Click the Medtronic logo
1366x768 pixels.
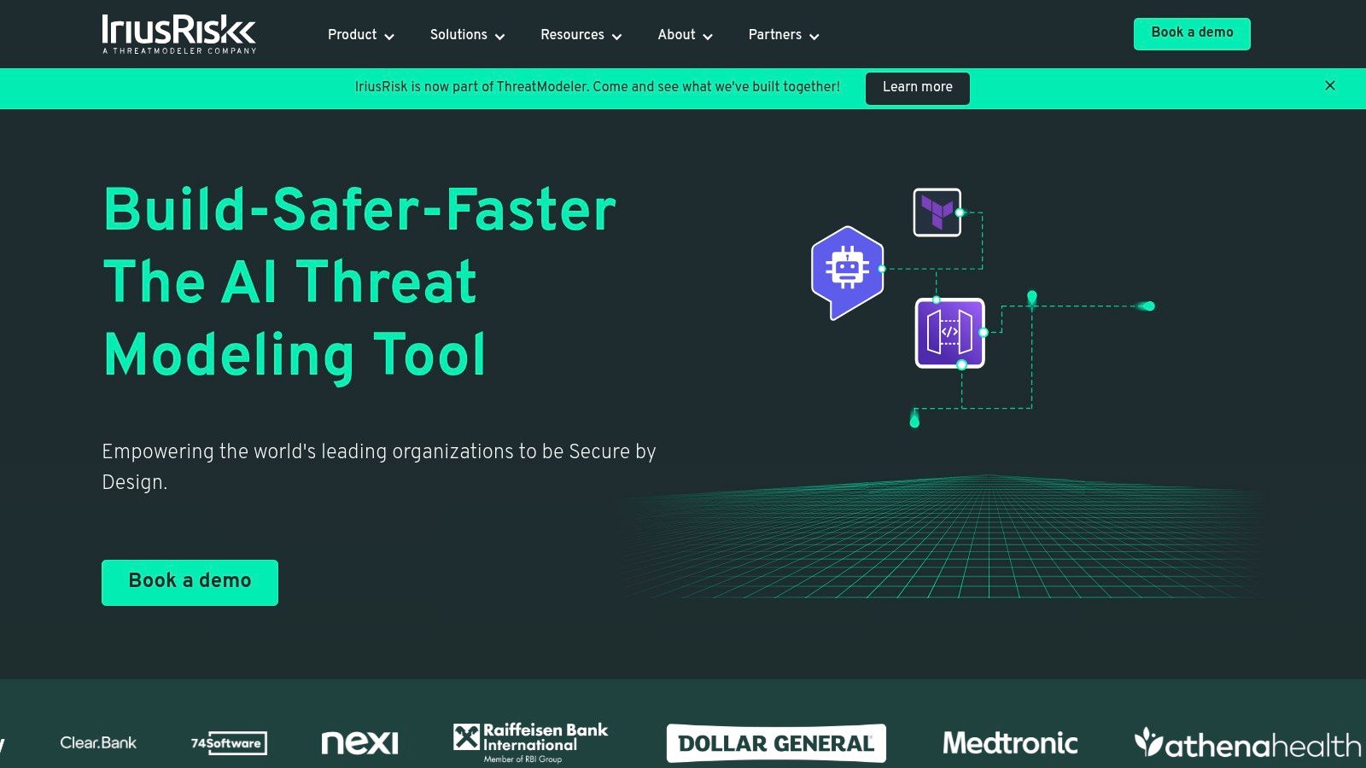click(x=1010, y=743)
